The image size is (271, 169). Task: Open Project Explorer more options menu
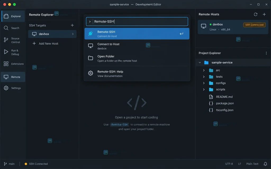pos(266,53)
